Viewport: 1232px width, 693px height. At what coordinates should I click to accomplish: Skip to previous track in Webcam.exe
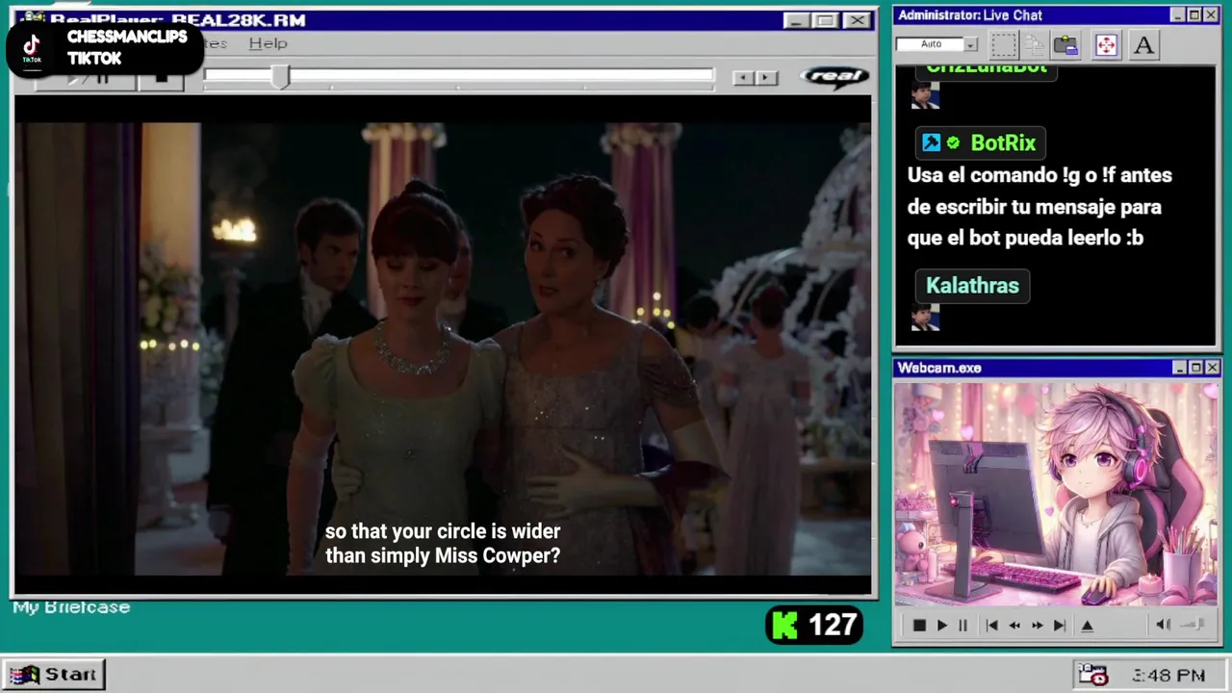pyautogui.click(x=991, y=626)
